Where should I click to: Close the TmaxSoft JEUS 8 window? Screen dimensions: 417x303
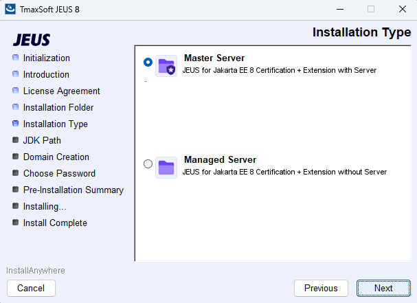401,10
